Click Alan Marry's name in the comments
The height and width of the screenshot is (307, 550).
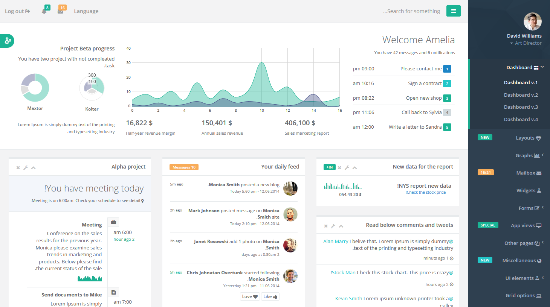click(335, 241)
